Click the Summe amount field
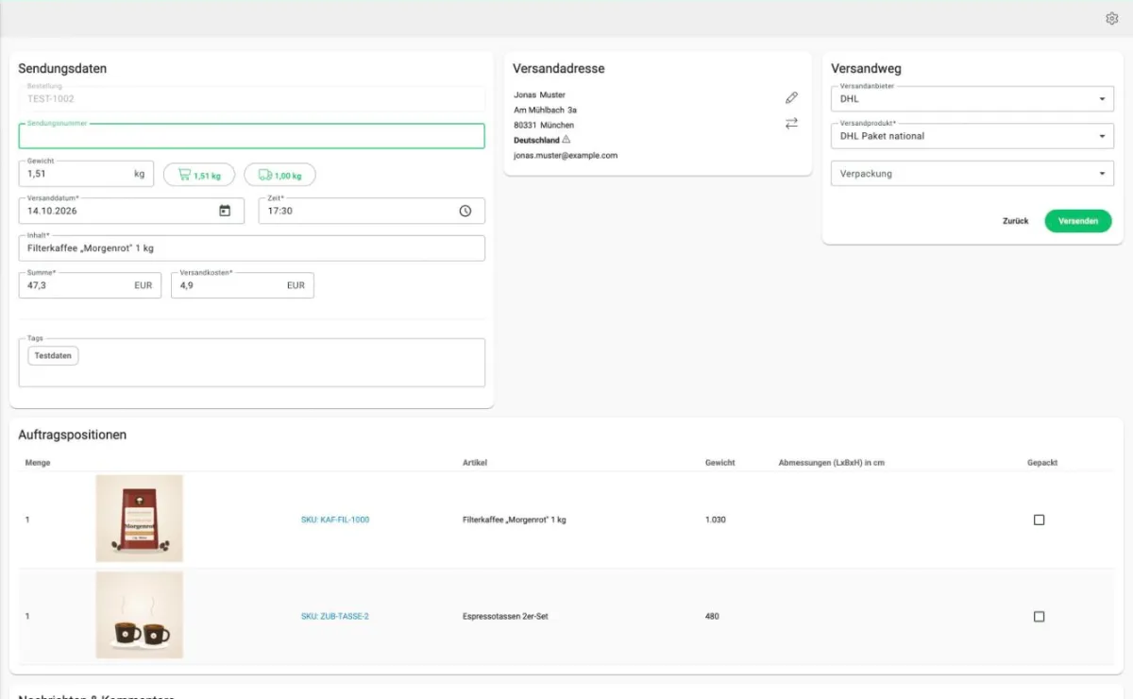This screenshot has width=1133, height=699. [90, 285]
